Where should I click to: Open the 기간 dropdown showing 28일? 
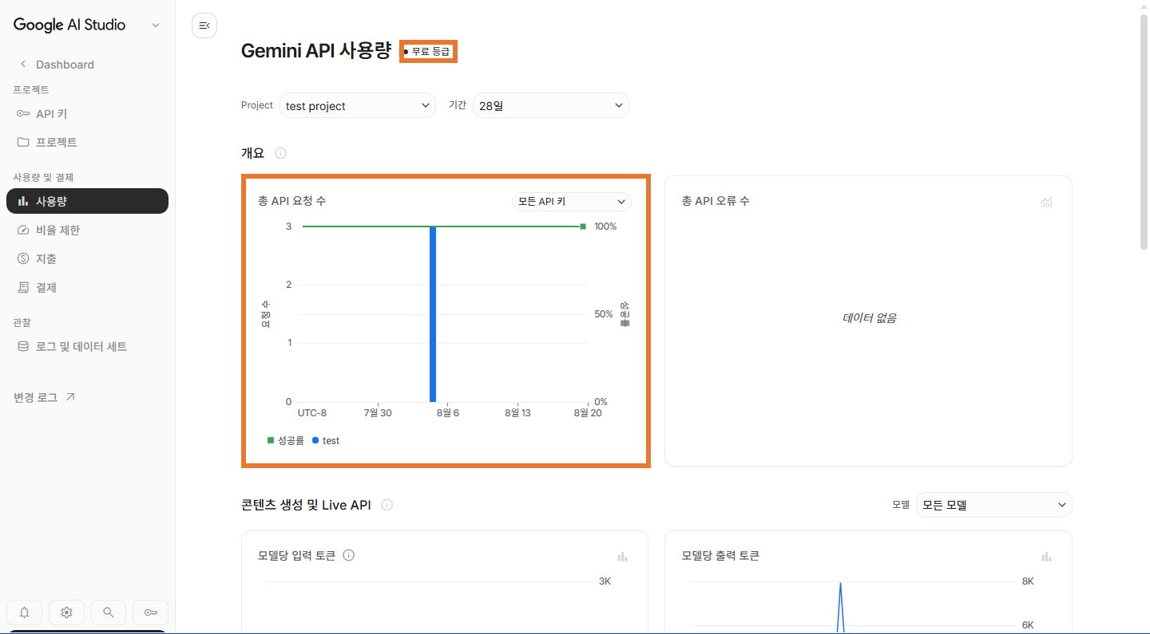coord(551,105)
